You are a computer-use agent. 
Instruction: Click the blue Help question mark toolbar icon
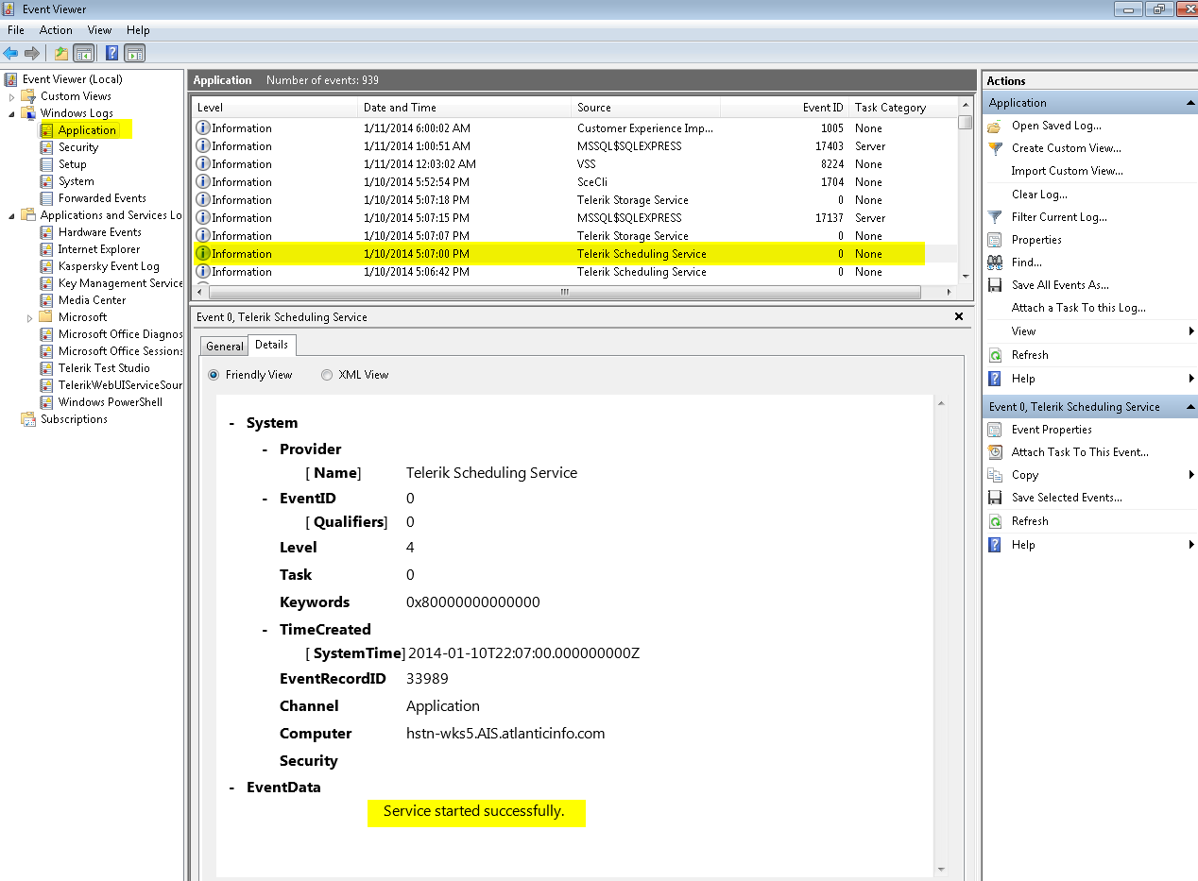111,53
